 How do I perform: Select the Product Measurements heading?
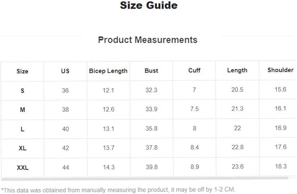coord(148,40)
